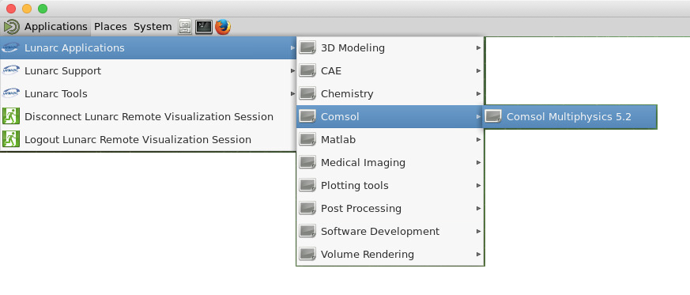Close the window with red button
This screenshot has width=690, height=295.
pos(11,9)
